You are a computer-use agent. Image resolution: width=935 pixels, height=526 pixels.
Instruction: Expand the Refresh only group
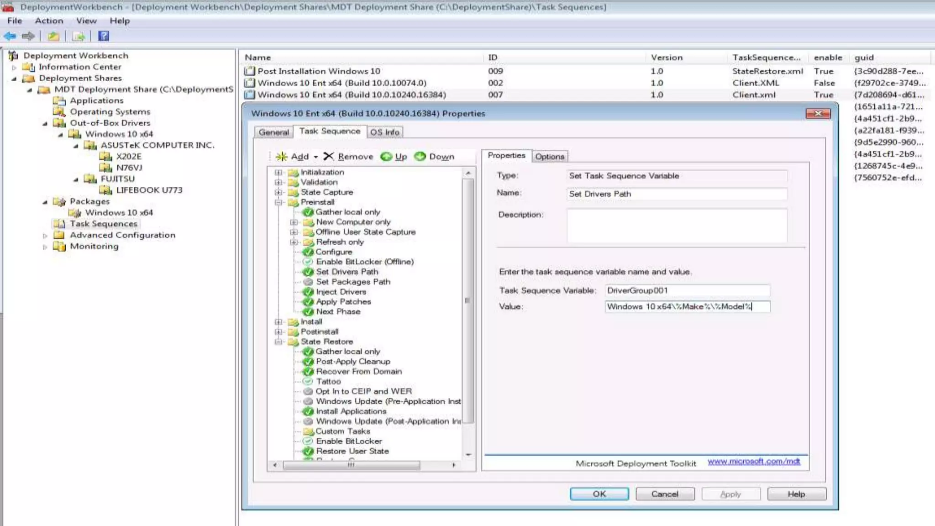coord(294,242)
